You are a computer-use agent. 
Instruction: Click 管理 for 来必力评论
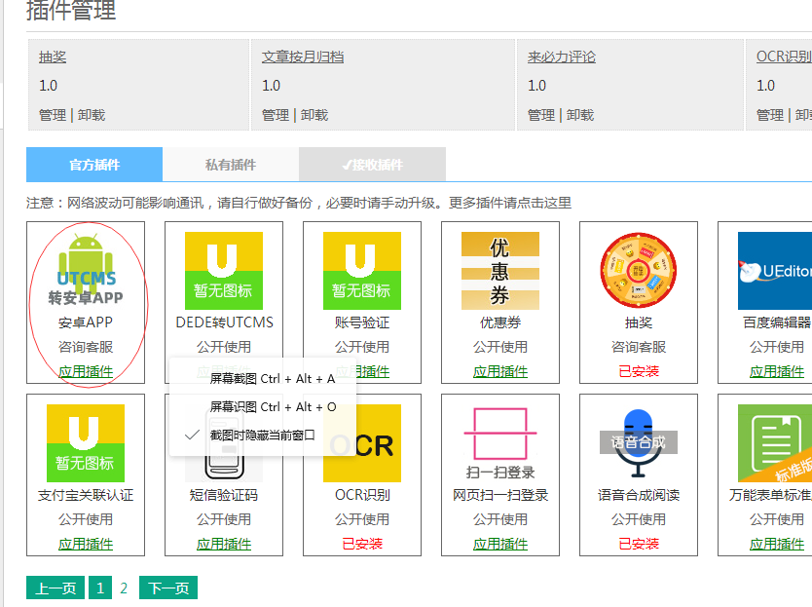pyautogui.click(x=540, y=115)
